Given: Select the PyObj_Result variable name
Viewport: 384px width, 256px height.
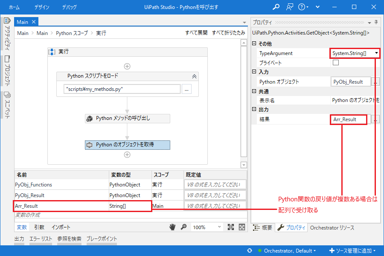Looking at the screenshot, I should 29,195.
